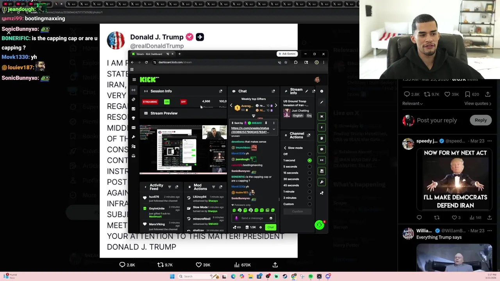The height and width of the screenshot is (281, 500).
Task: Pop out the Chat panel
Action: [273, 91]
